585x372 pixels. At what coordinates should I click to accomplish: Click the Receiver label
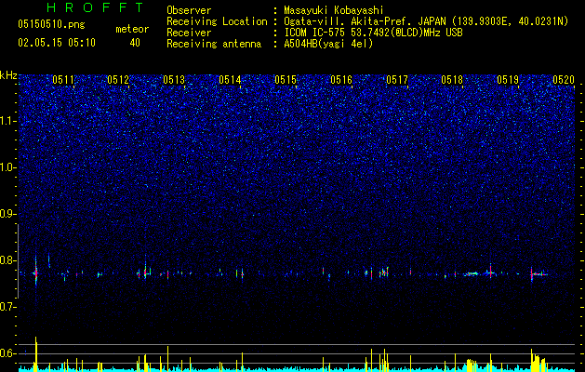tap(189, 33)
